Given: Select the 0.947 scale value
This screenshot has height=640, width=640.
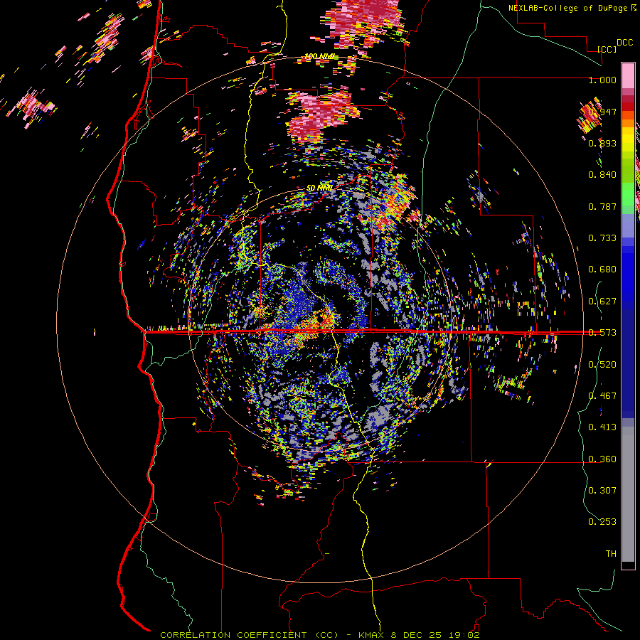Looking at the screenshot, I should coord(603,112).
